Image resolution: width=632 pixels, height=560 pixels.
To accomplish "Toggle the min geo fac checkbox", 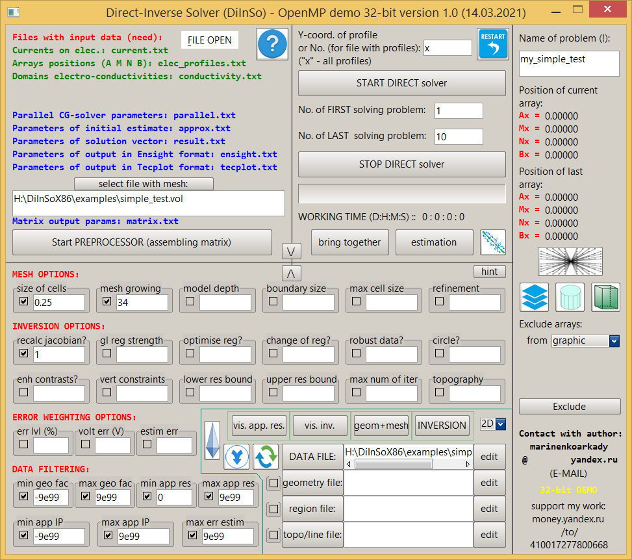I will pyautogui.click(x=24, y=496).
